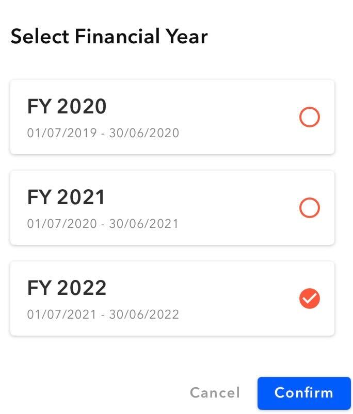Click the end date 30/06/2022 in the FY 2022 card
The height and width of the screenshot is (414, 353).
[x=144, y=314]
